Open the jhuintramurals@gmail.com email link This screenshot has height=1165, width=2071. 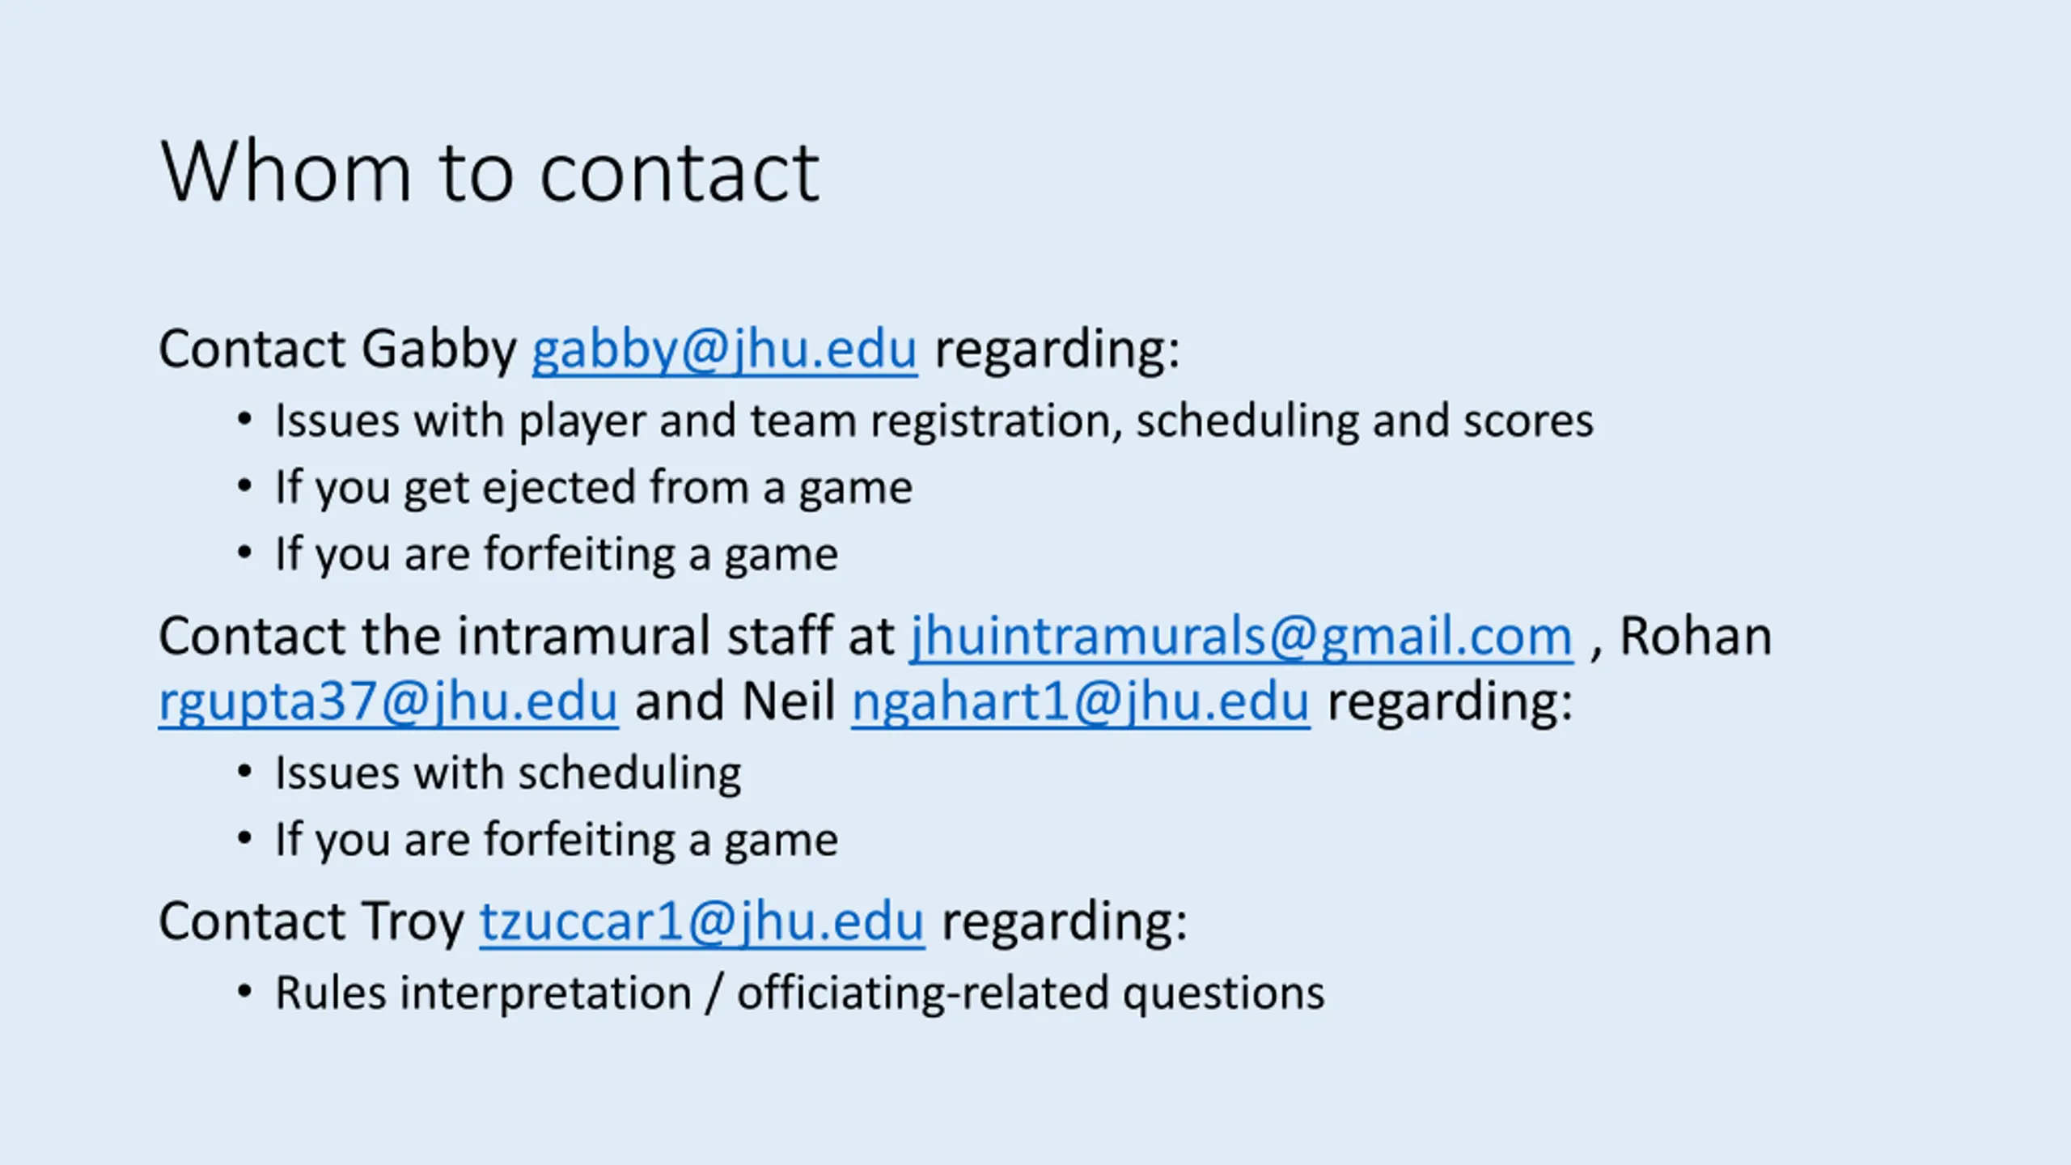pyautogui.click(x=1241, y=637)
